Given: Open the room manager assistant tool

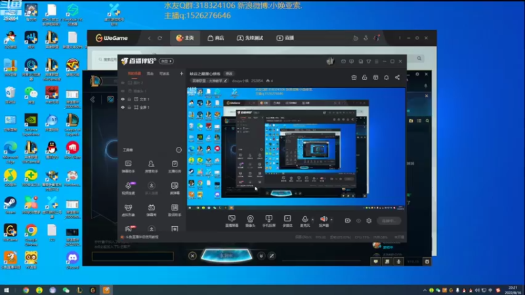Looking at the screenshot, I should point(152,167).
